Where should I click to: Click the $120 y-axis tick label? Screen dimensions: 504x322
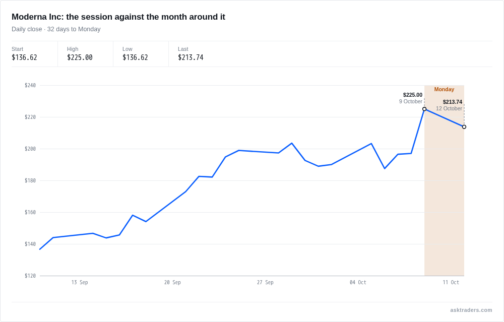pos(30,276)
